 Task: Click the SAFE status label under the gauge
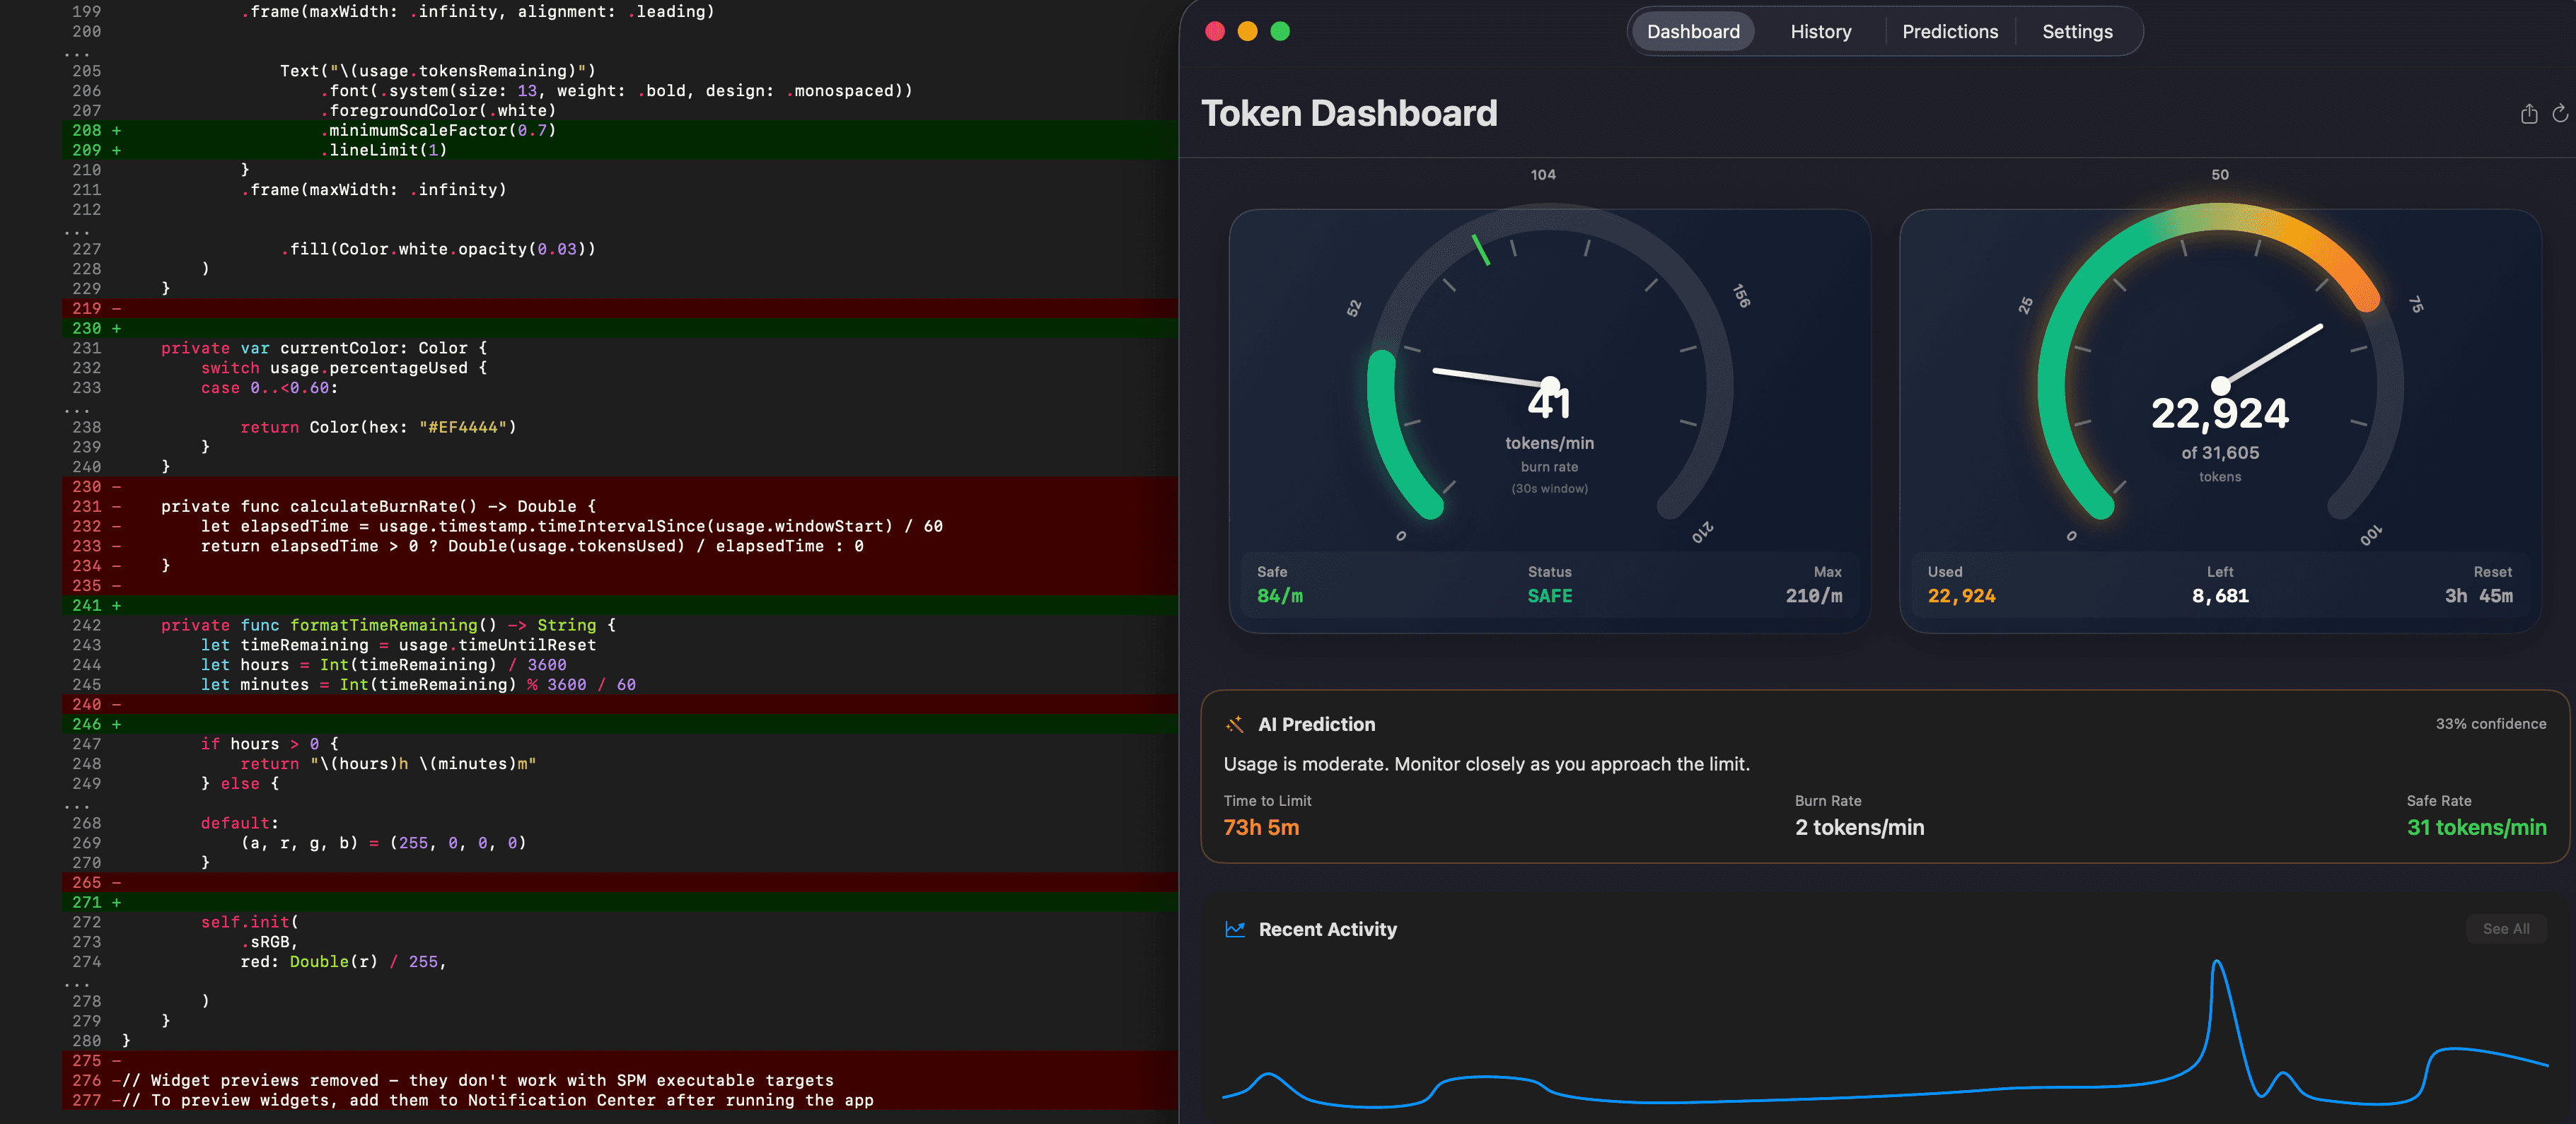pyautogui.click(x=1549, y=595)
